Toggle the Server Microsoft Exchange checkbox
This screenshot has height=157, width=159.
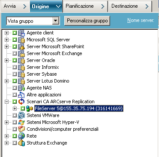tap(15, 53)
